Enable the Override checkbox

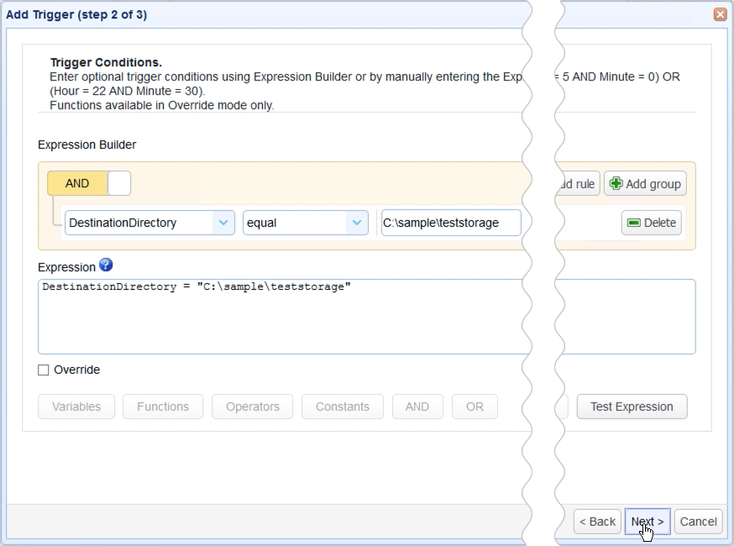pos(42,370)
